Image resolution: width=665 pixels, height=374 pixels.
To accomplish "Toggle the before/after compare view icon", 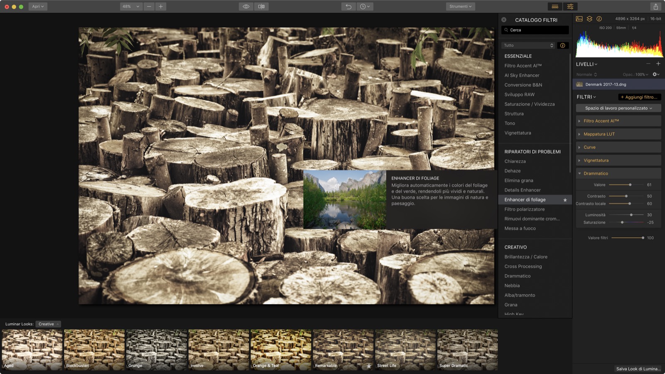I will (261, 7).
